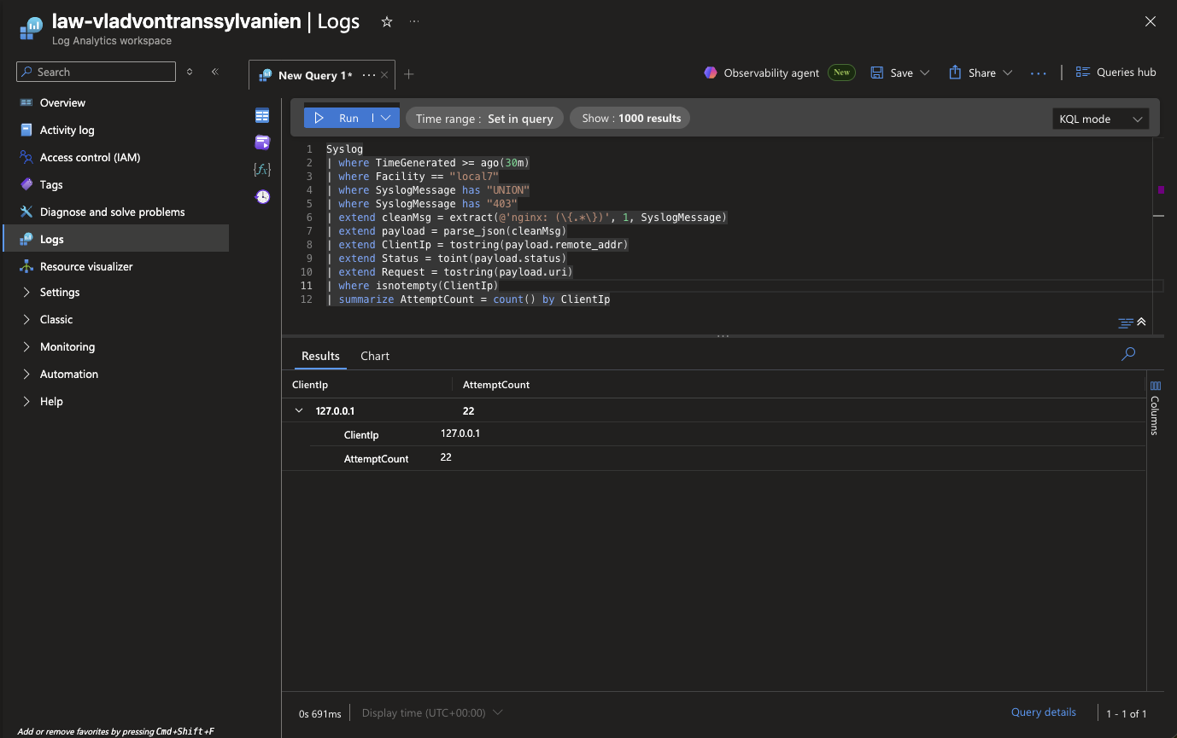The image size is (1177, 738).
Task: Click the Log Analytics workspace icon
Action: click(x=31, y=28)
